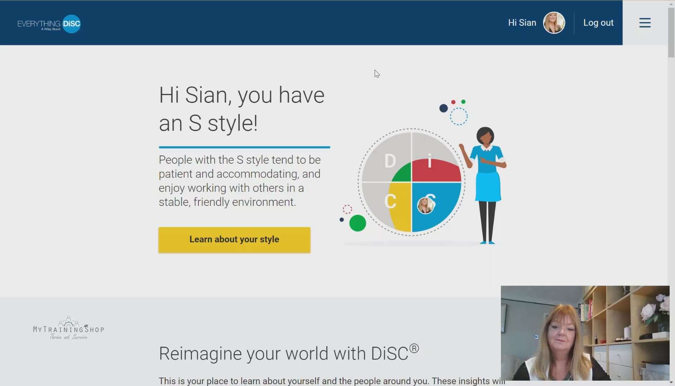Select the C quadrant of the DiSC circle

tap(390, 202)
